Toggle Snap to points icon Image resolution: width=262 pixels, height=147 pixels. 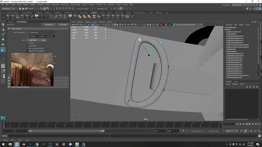click(x=63, y=9)
